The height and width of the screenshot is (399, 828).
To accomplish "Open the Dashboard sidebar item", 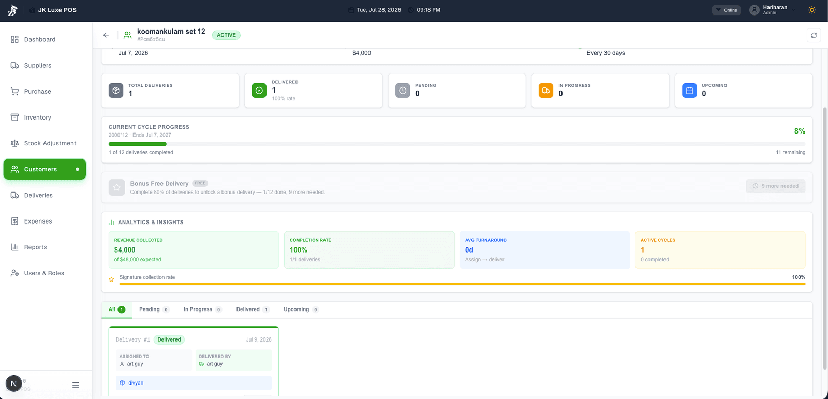I will [x=45, y=39].
